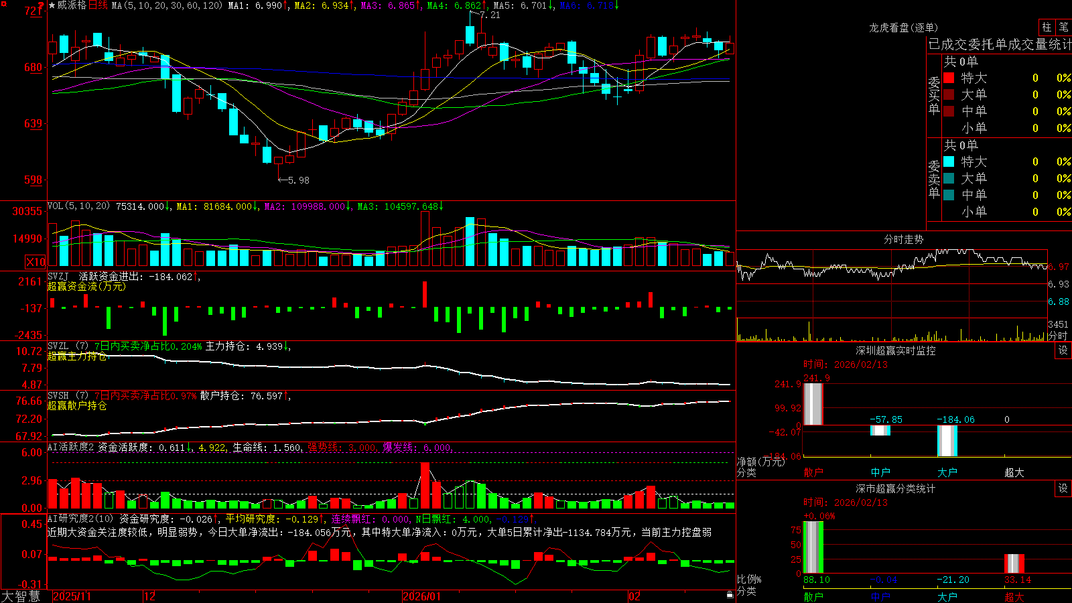The image size is (1072, 603).
Task: Click the 日线 period label
Action: point(98,5)
